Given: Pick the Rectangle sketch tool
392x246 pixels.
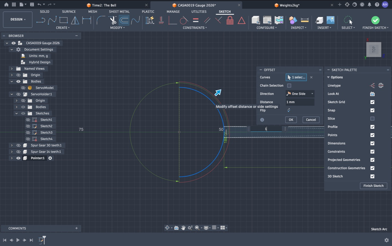Looking at the screenshot, I should tap(63, 20).
